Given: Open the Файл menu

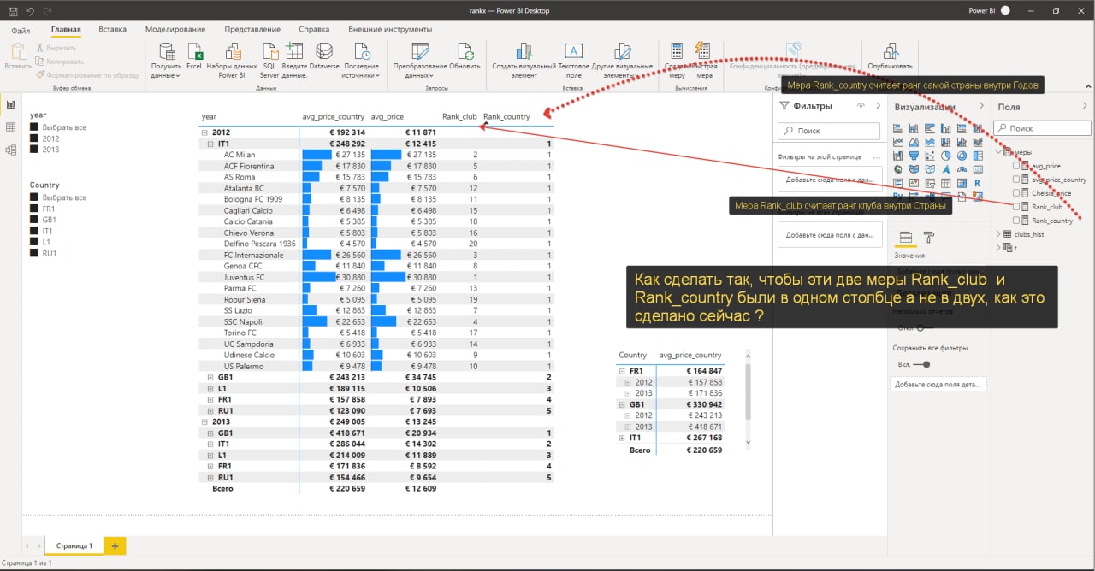Looking at the screenshot, I should pyautogui.click(x=21, y=30).
